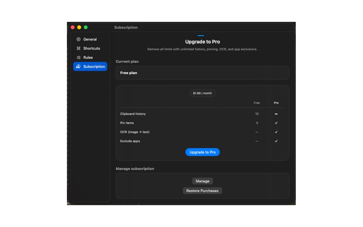This screenshot has height=227, width=363.
Task: Click the Upgrade to Pro button
Action: (202, 152)
